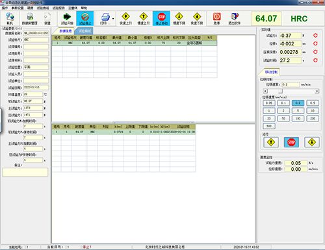This screenshot has height=250, width=325.
Task: Click the highlighted stop test toolbar icon
Action: 85,18
